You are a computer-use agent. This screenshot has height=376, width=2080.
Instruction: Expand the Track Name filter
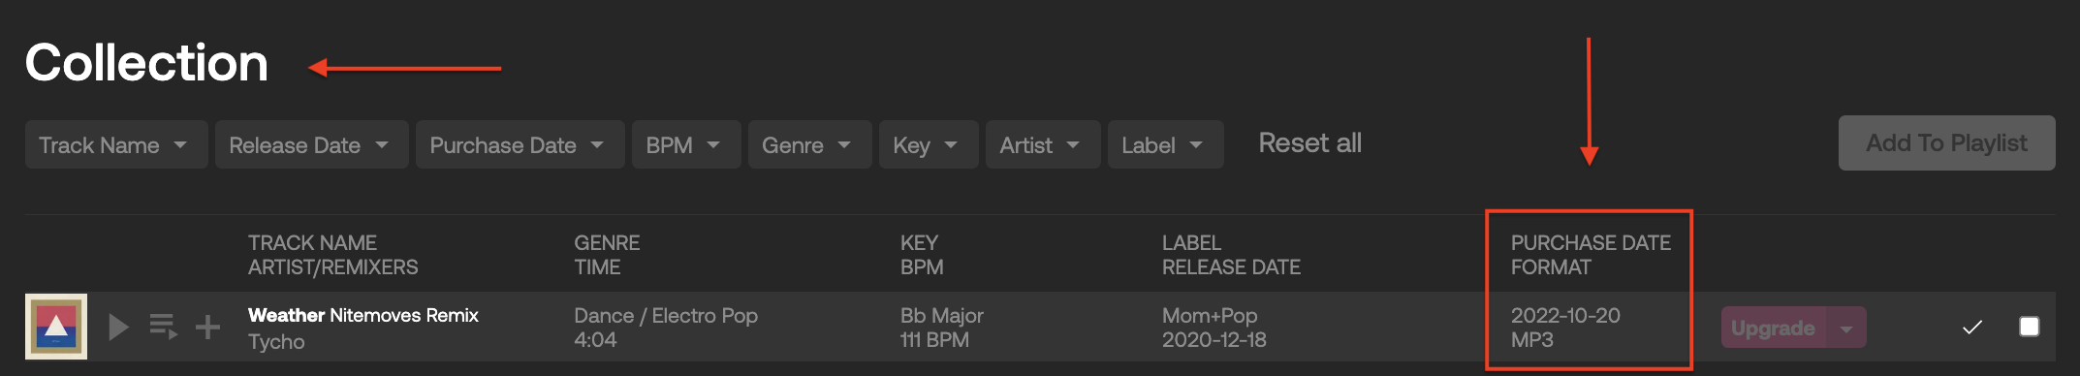(116, 144)
